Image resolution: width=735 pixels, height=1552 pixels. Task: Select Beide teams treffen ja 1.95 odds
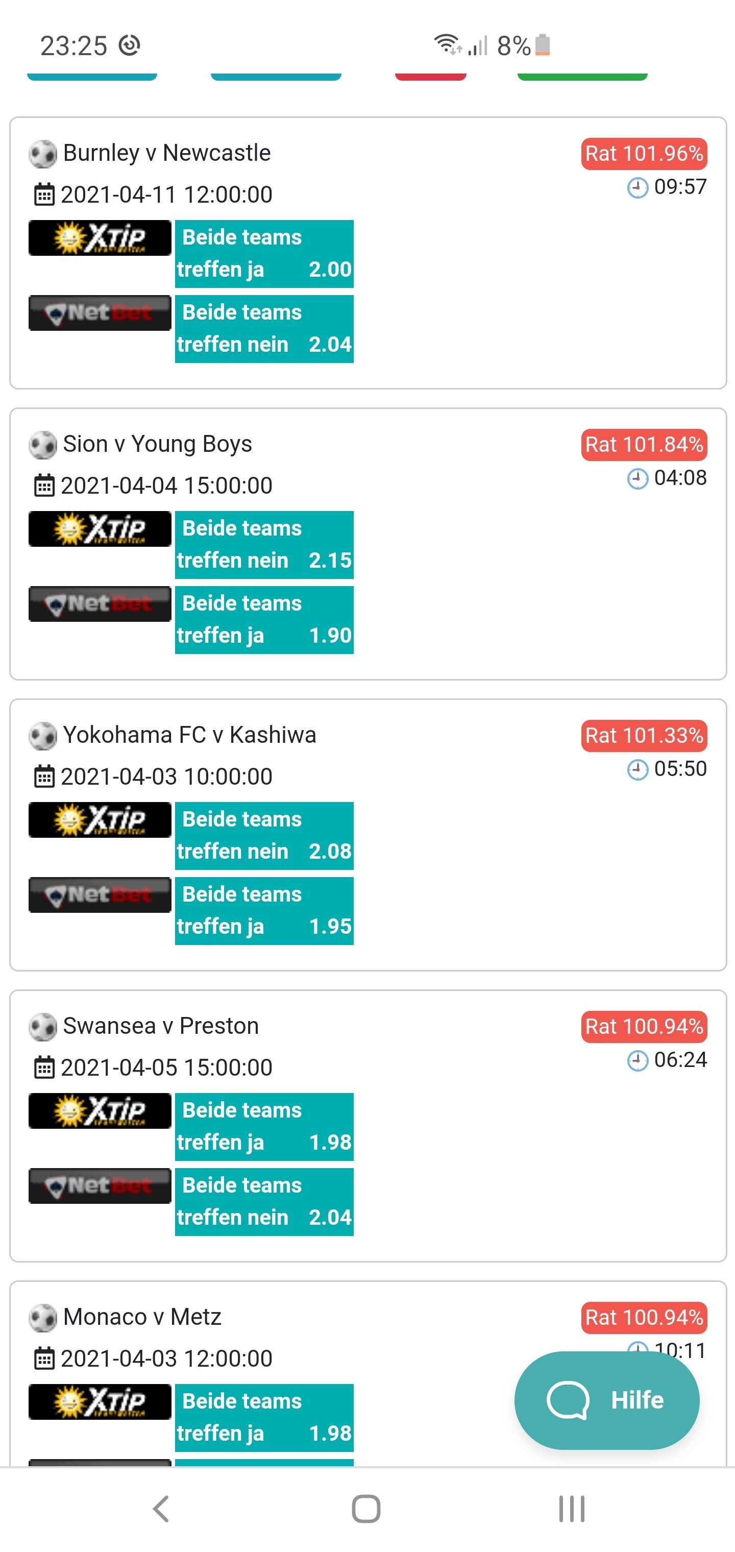(264, 911)
